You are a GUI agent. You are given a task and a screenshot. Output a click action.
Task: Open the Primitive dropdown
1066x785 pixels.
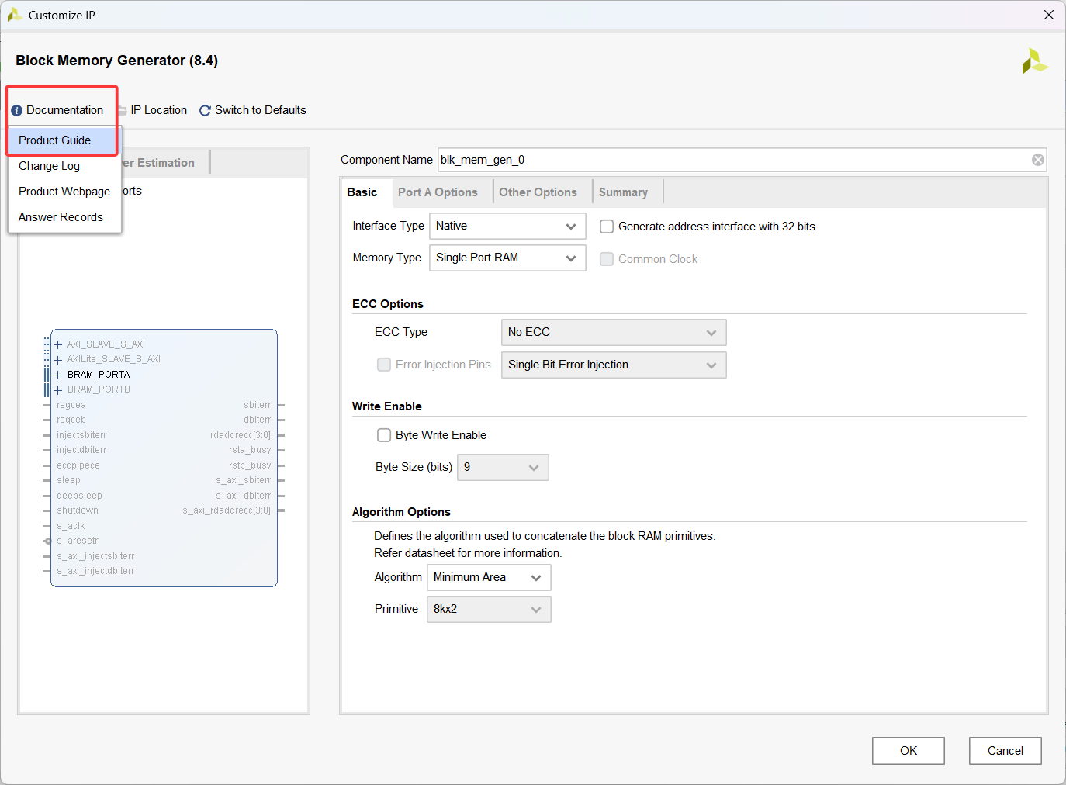click(489, 610)
